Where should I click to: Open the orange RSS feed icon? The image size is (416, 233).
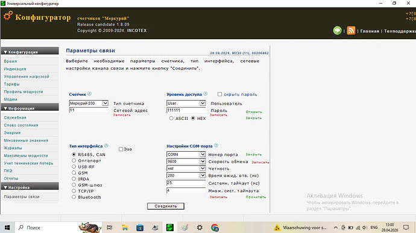351,31
